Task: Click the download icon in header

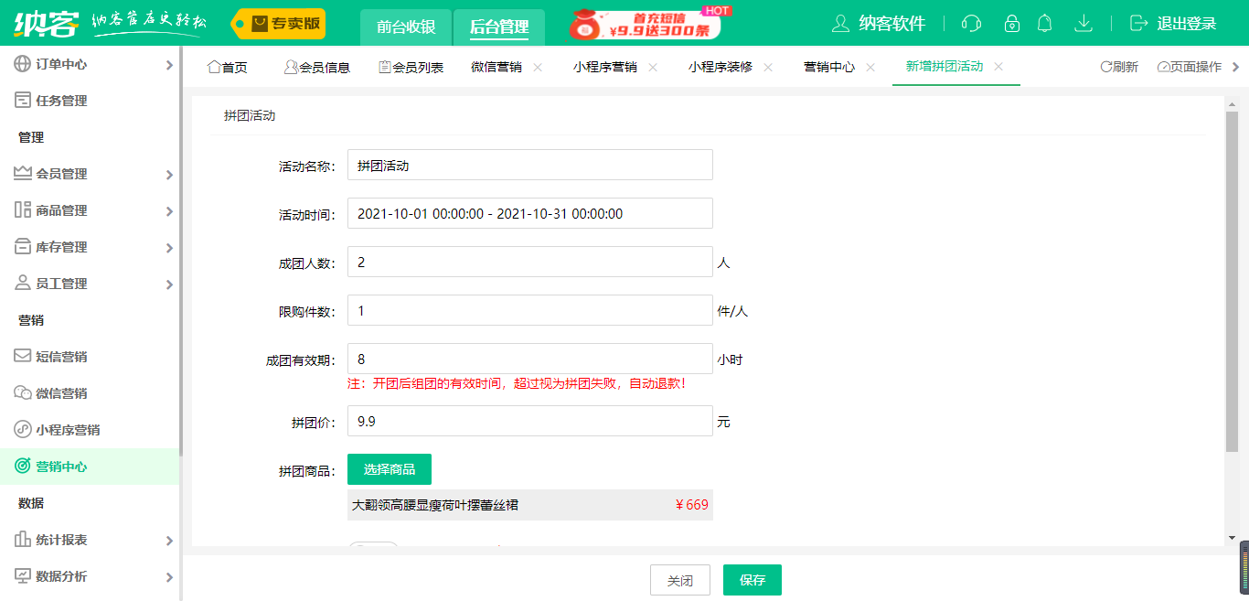Action: click(1084, 24)
